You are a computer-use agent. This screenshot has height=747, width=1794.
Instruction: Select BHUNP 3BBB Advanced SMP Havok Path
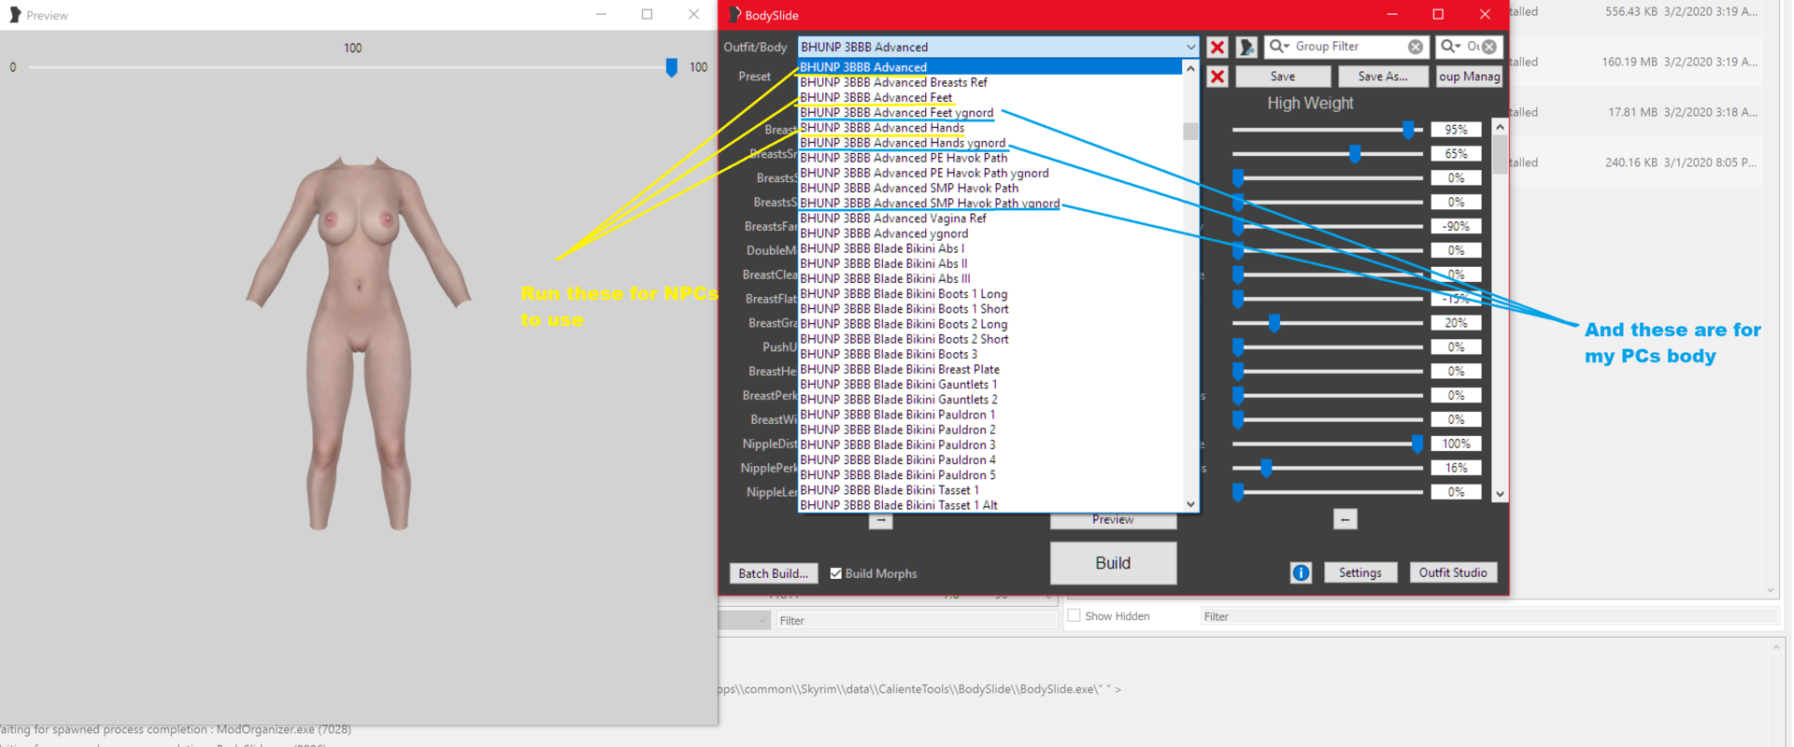(990, 188)
